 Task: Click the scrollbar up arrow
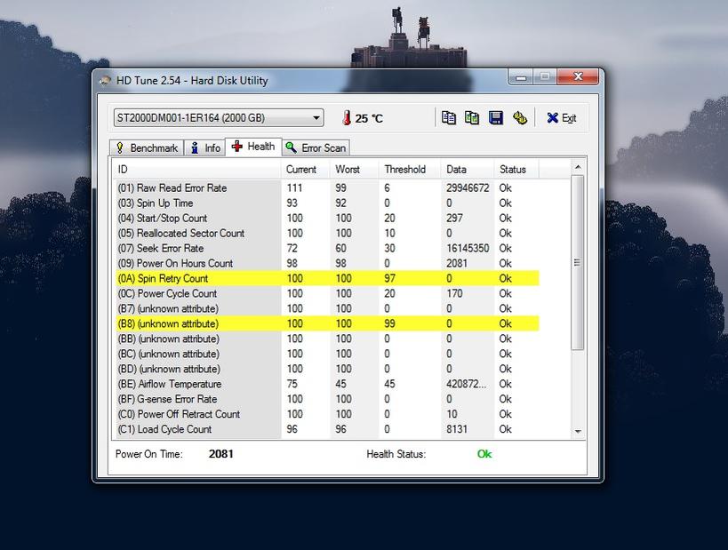coord(578,167)
